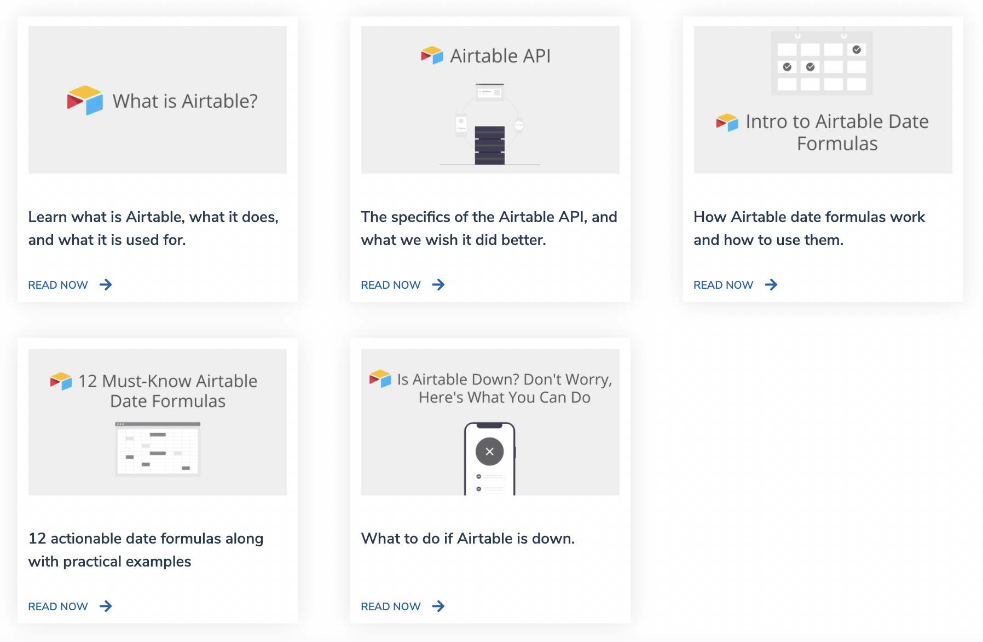Viewport: 983px width, 642px height.
Task: Open the 'Is Airtable Down?' thumbnail image
Action: (x=490, y=422)
